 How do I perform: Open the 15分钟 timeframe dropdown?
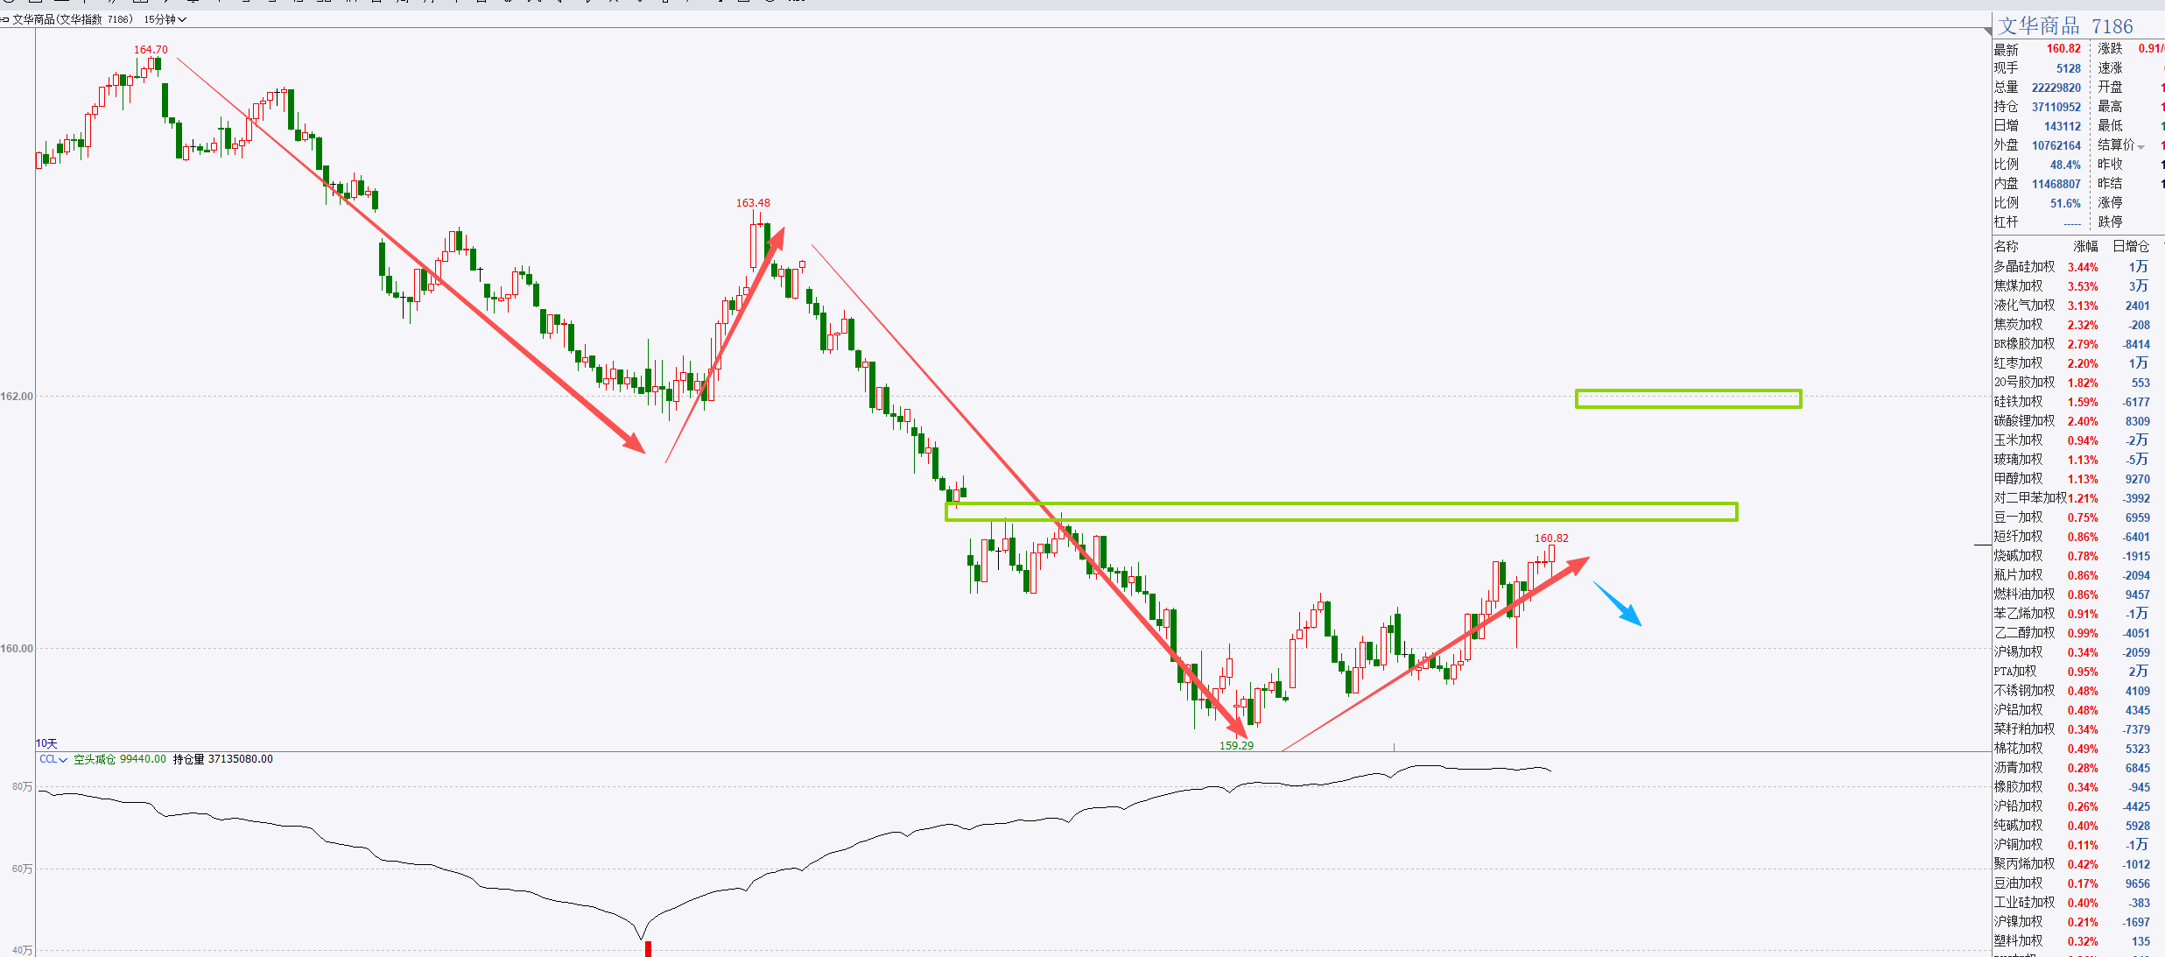165,19
